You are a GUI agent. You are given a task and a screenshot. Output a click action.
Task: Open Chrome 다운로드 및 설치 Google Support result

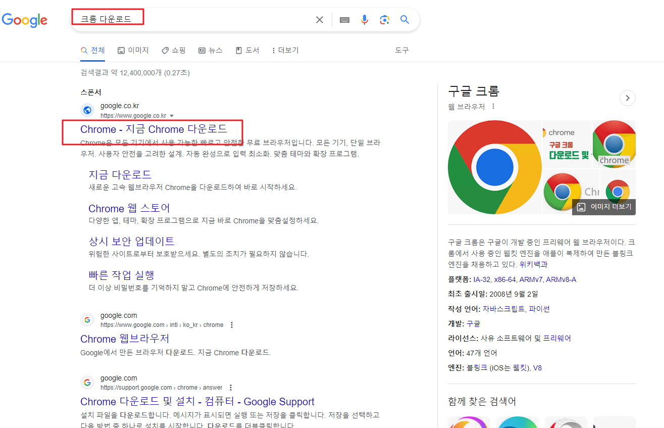point(197,402)
